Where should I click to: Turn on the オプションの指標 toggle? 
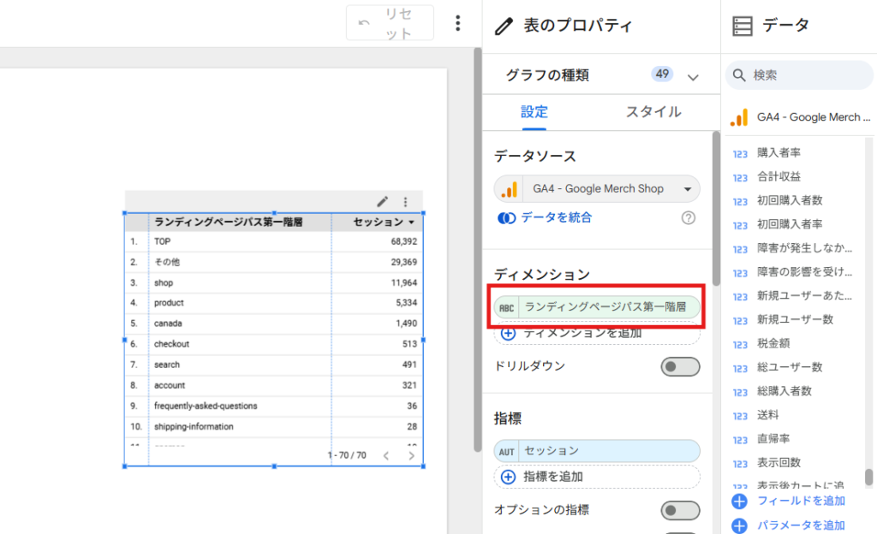[x=681, y=510]
